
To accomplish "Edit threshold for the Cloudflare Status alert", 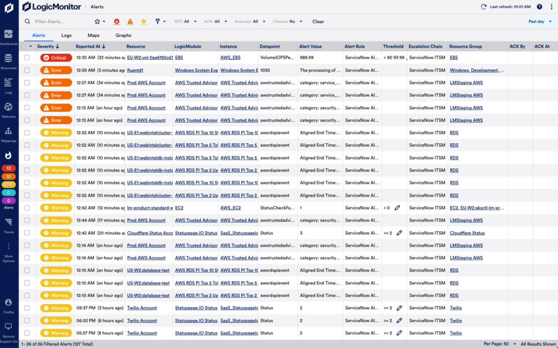I will 399,233.
